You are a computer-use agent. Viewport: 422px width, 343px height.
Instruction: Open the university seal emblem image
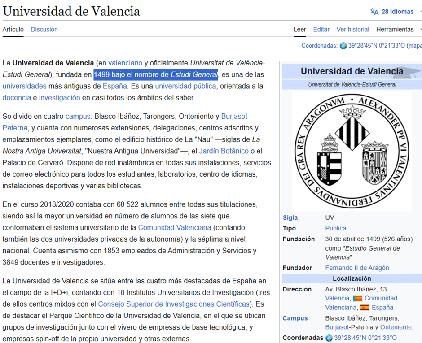tap(352, 151)
